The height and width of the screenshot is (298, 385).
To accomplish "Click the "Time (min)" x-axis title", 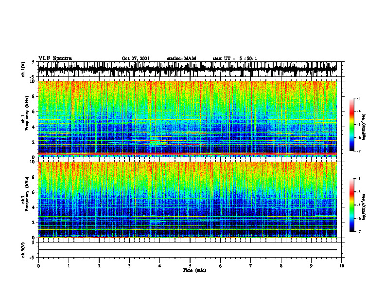I will pos(194,270).
